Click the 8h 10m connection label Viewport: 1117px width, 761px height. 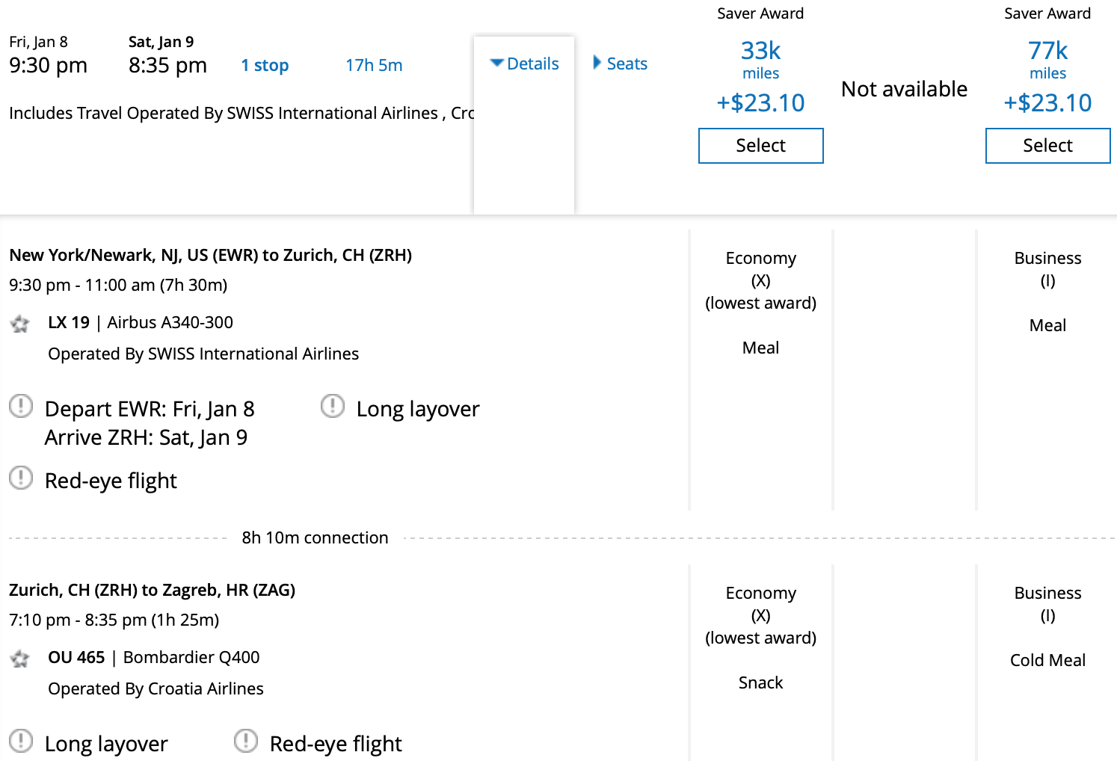pyautogui.click(x=315, y=538)
